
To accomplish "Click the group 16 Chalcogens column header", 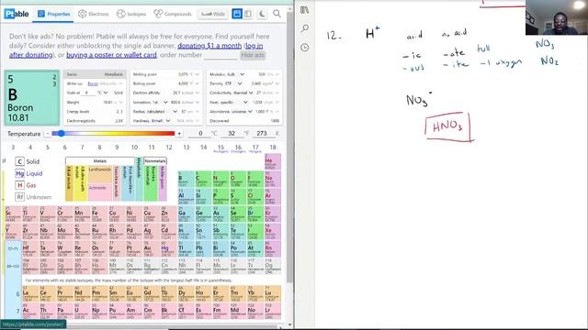I will pyautogui.click(x=238, y=148).
